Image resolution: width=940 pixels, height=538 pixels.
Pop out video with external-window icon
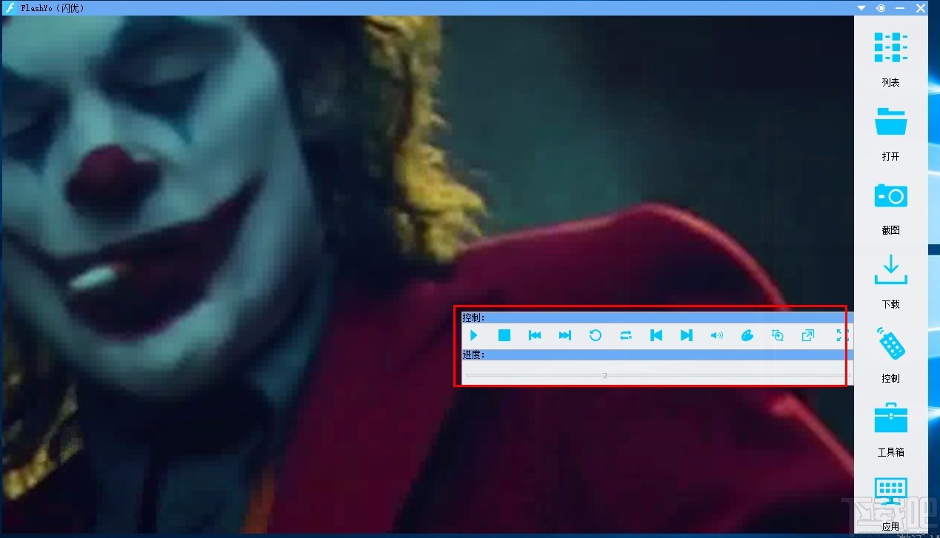[808, 335]
